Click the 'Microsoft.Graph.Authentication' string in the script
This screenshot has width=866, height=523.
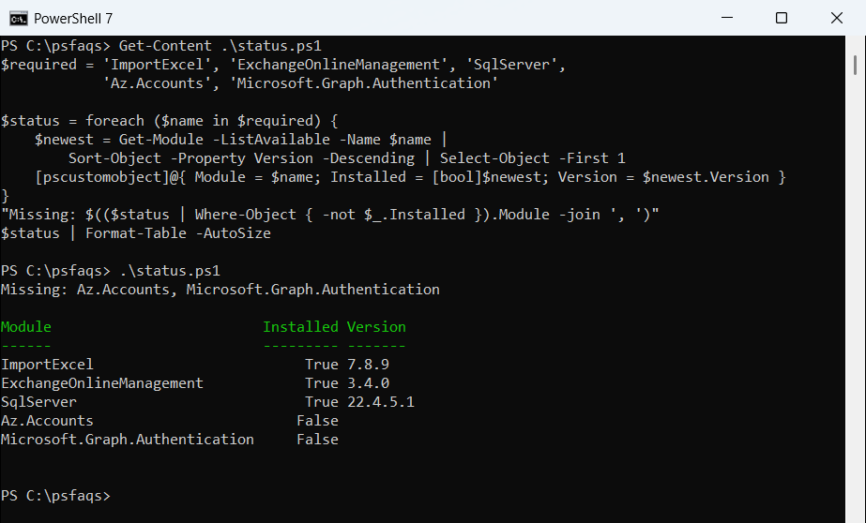[364, 83]
